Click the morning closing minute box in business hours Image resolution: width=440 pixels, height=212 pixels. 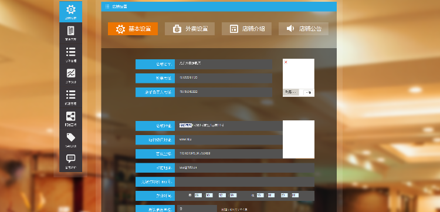click(233, 196)
